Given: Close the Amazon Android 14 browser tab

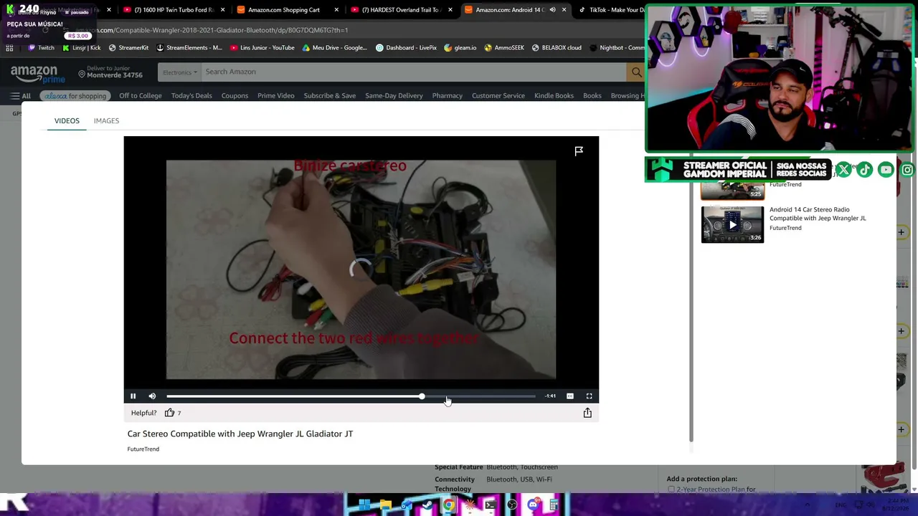Looking at the screenshot, I should coord(564,10).
